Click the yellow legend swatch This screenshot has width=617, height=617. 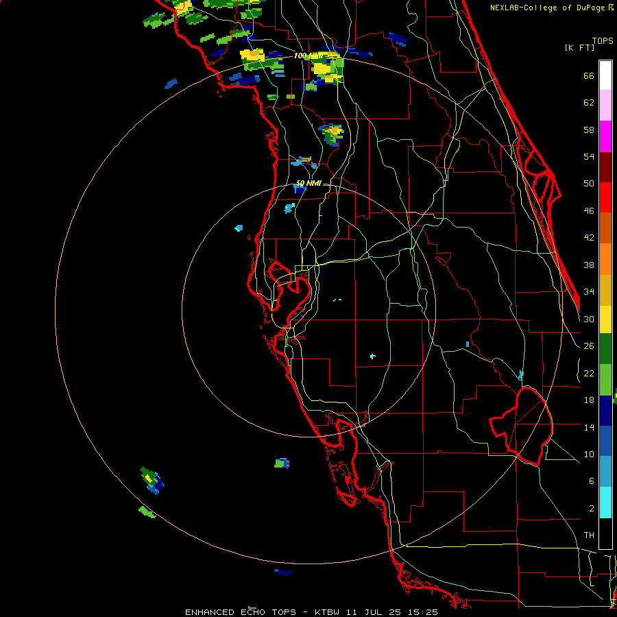[605, 319]
